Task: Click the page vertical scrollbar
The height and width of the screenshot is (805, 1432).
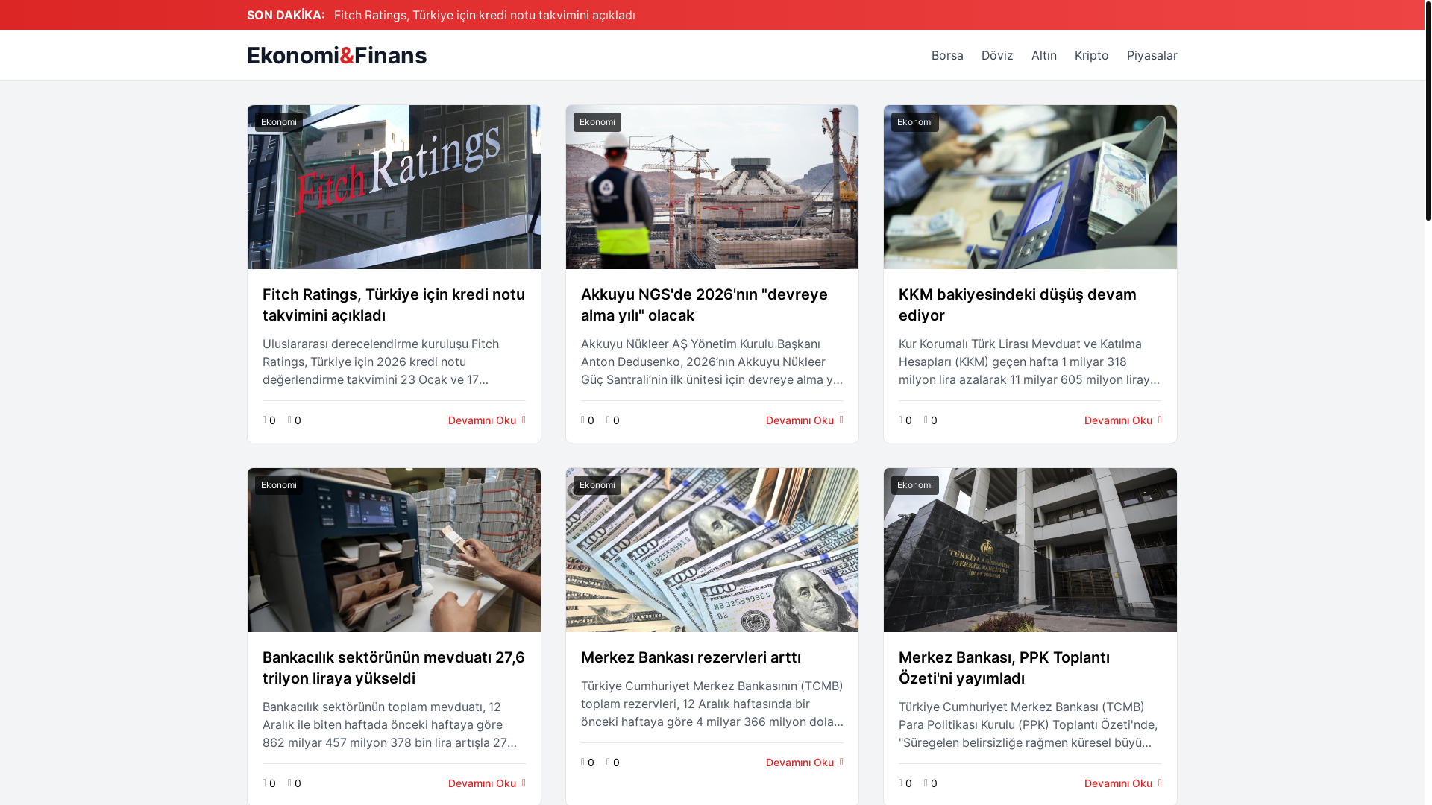Action: [x=1428, y=402]
